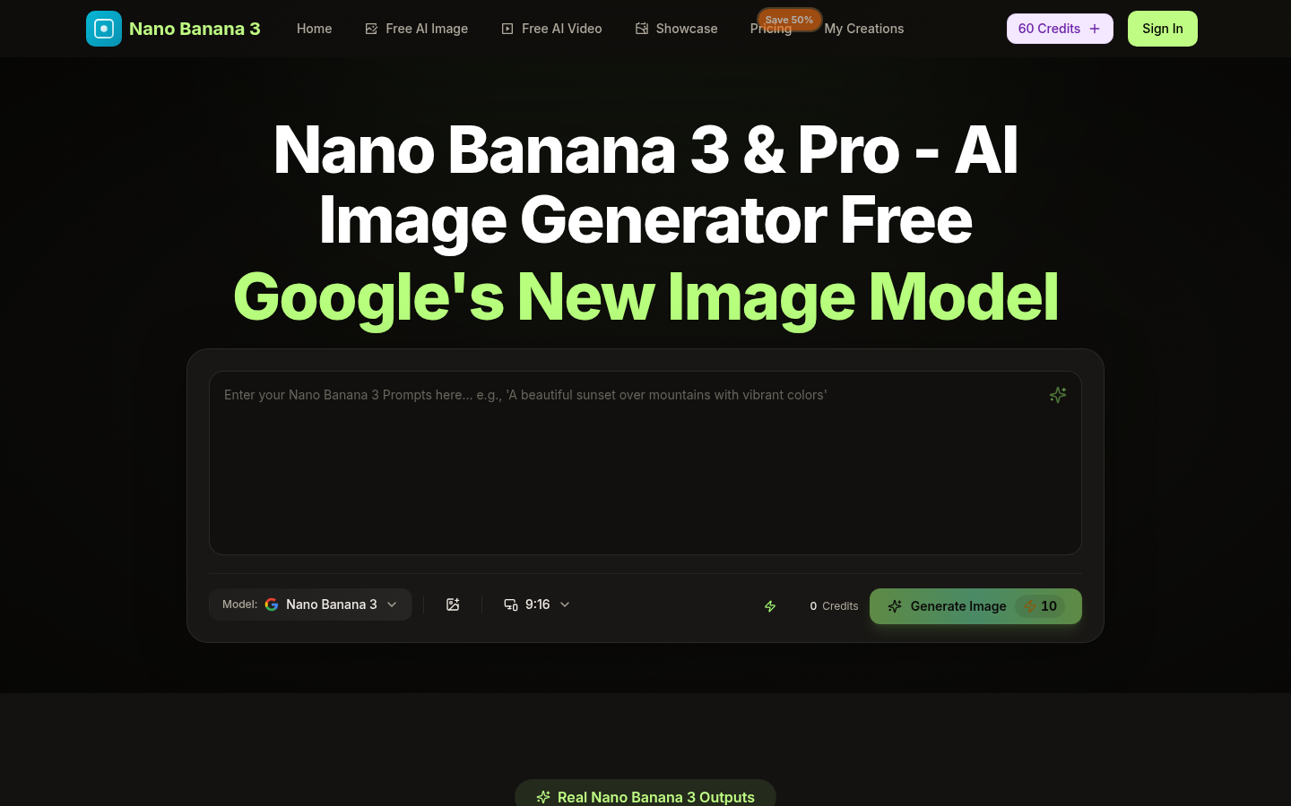The image size is (1291, 806).
Task: Click the image upload icon
Action: point(453,604)
